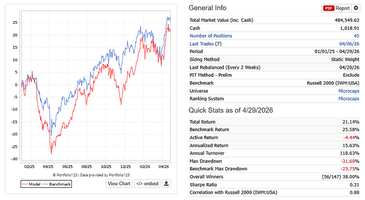
Task: Click the positions count 45
Action: click(357, 36)
